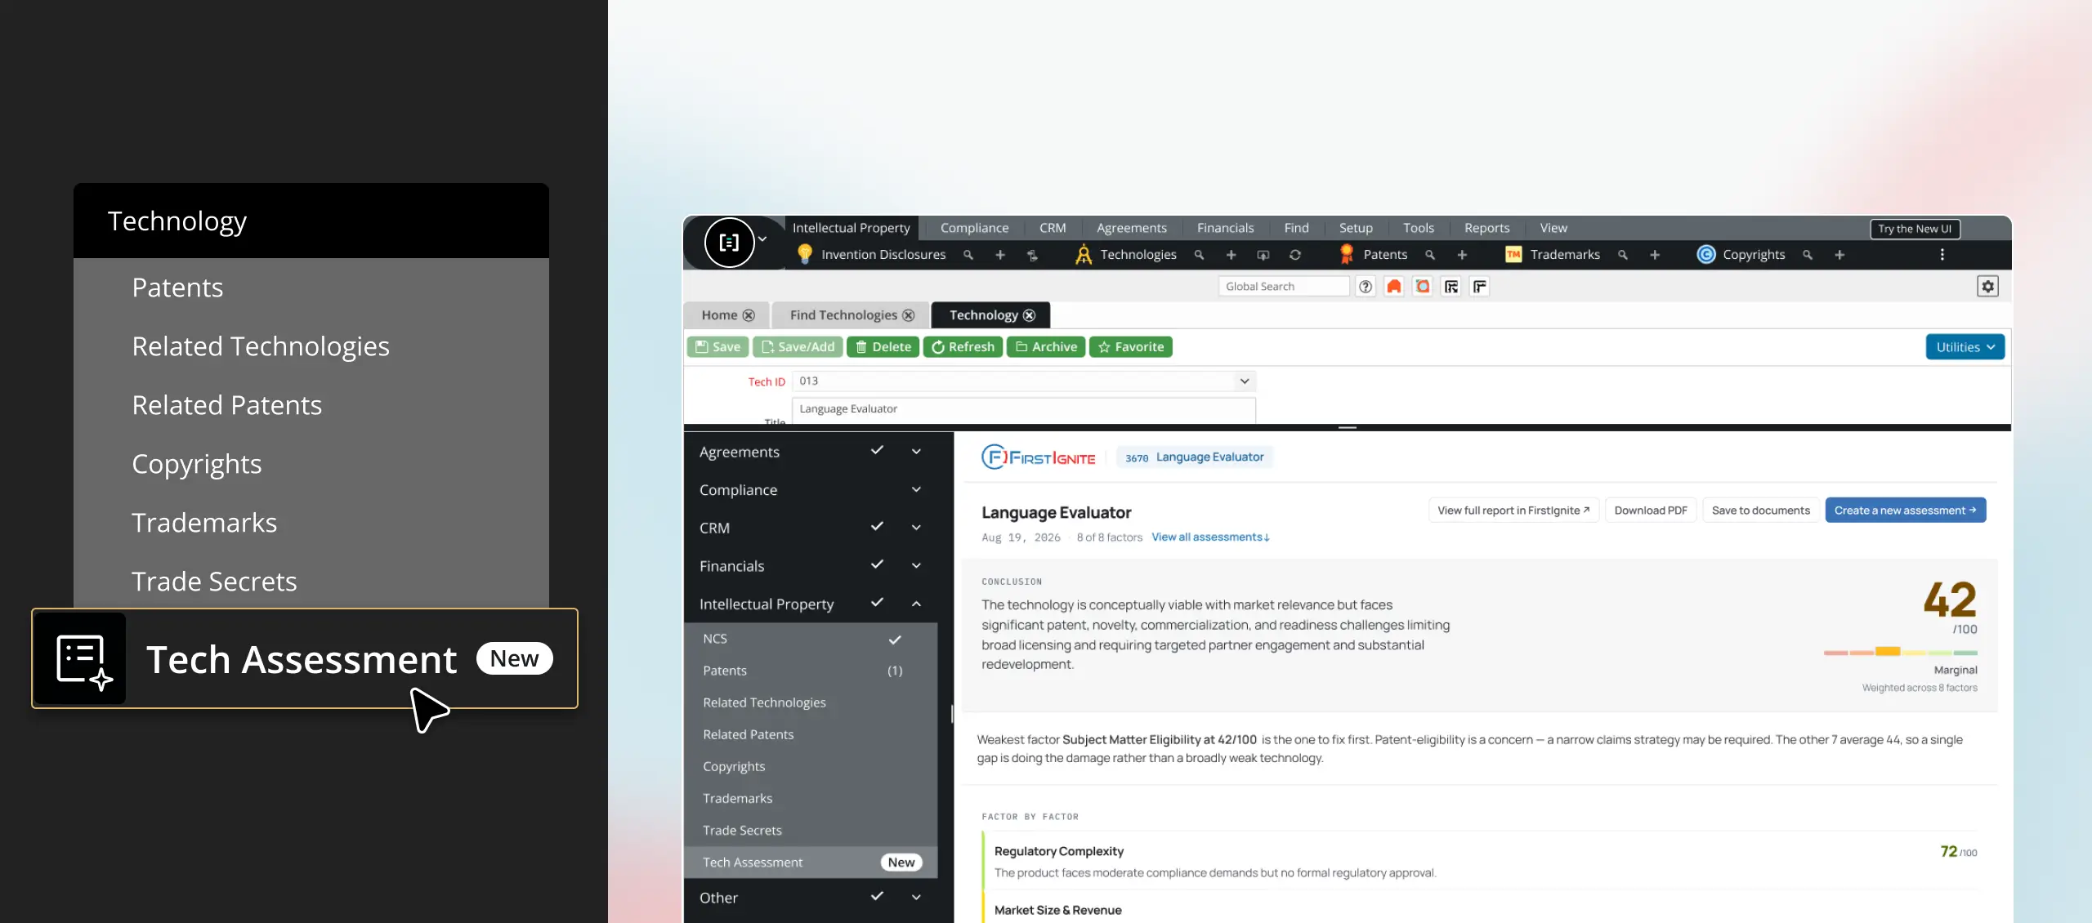Expand the Other section chevron
2092x923 pixels.
tap(916, 897)
